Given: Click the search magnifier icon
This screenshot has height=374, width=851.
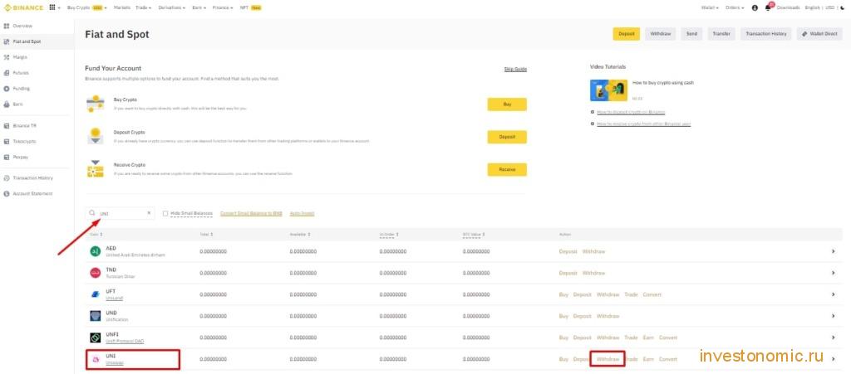Looking at the screenshot, I should pos(92,213).
